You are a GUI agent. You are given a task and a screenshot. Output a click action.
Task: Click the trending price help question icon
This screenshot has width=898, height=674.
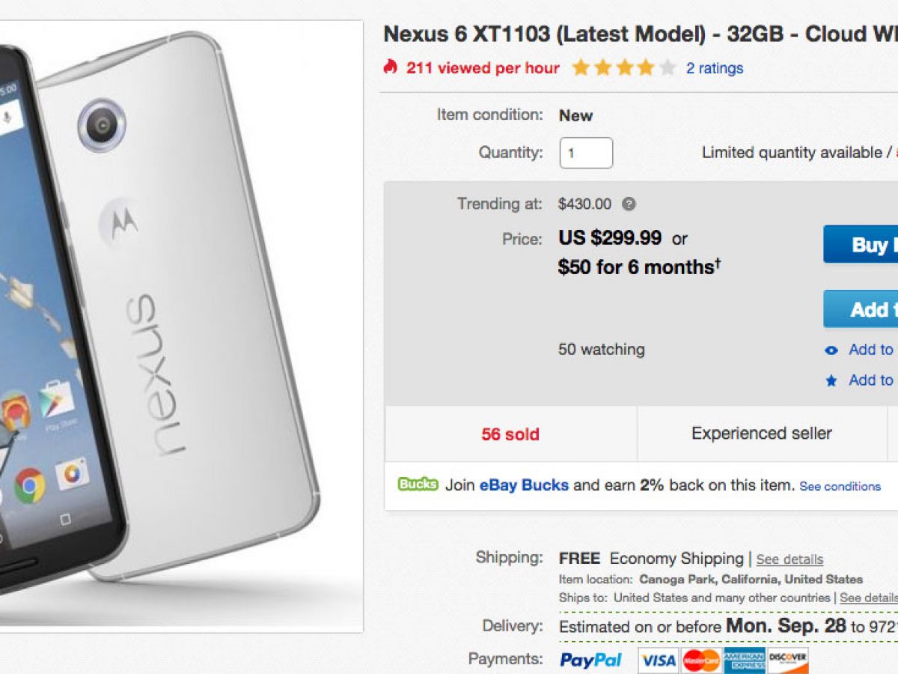tap(629, 204)
